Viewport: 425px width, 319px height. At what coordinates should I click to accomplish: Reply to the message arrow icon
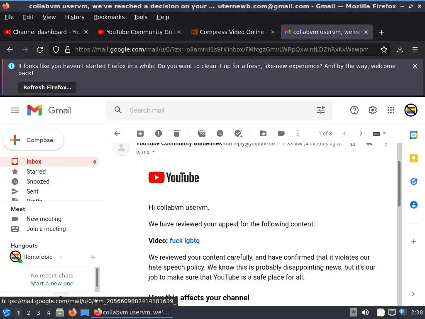(x=369, y=144)
